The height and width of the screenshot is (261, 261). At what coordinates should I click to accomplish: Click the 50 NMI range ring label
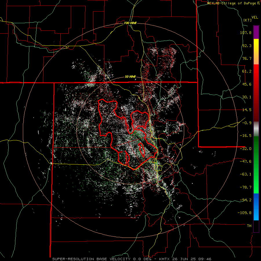[x=130, y=77]
